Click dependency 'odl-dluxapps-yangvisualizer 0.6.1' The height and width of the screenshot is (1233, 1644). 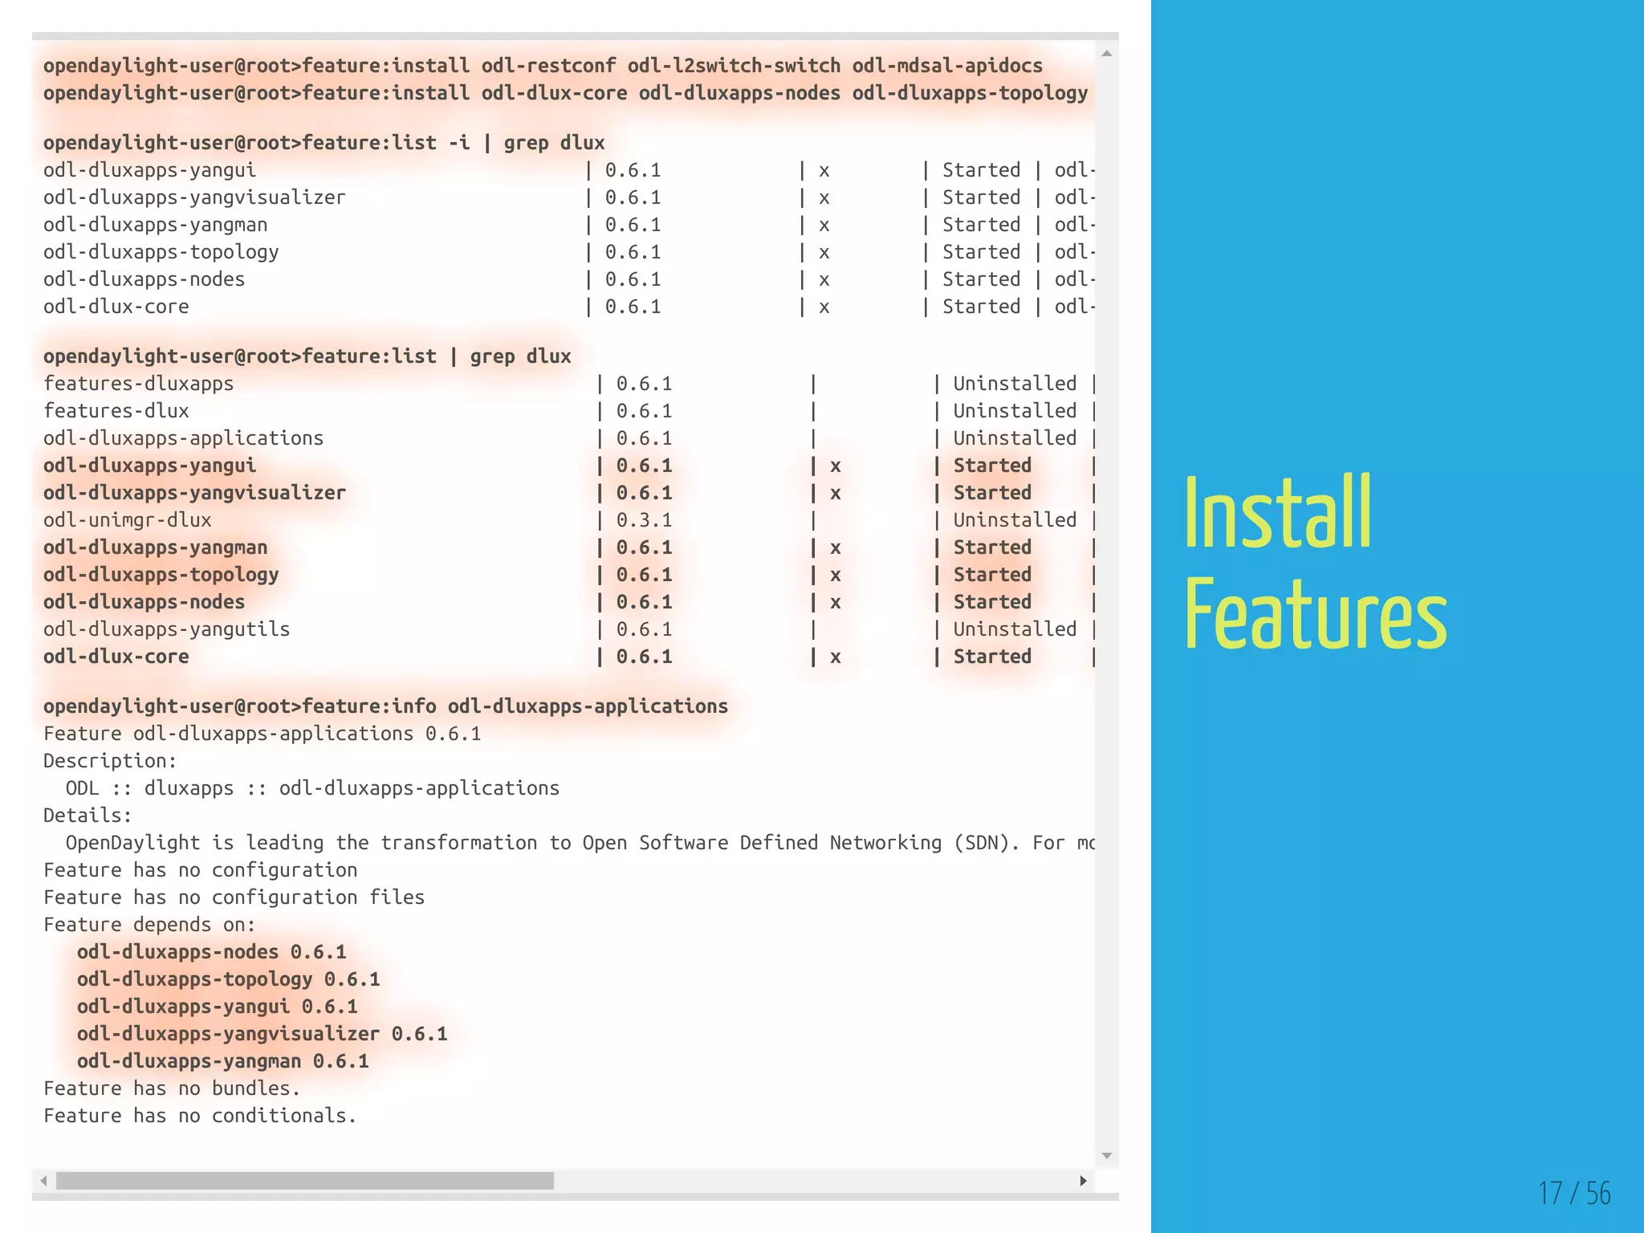point(262,1034)
